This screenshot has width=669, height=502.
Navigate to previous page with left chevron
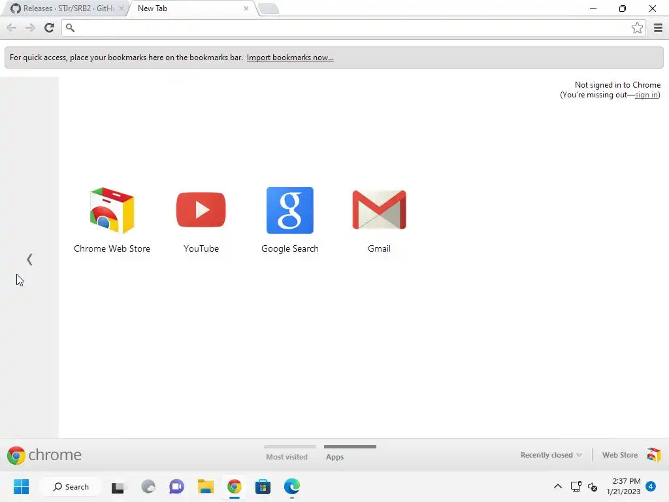(29, 259)
